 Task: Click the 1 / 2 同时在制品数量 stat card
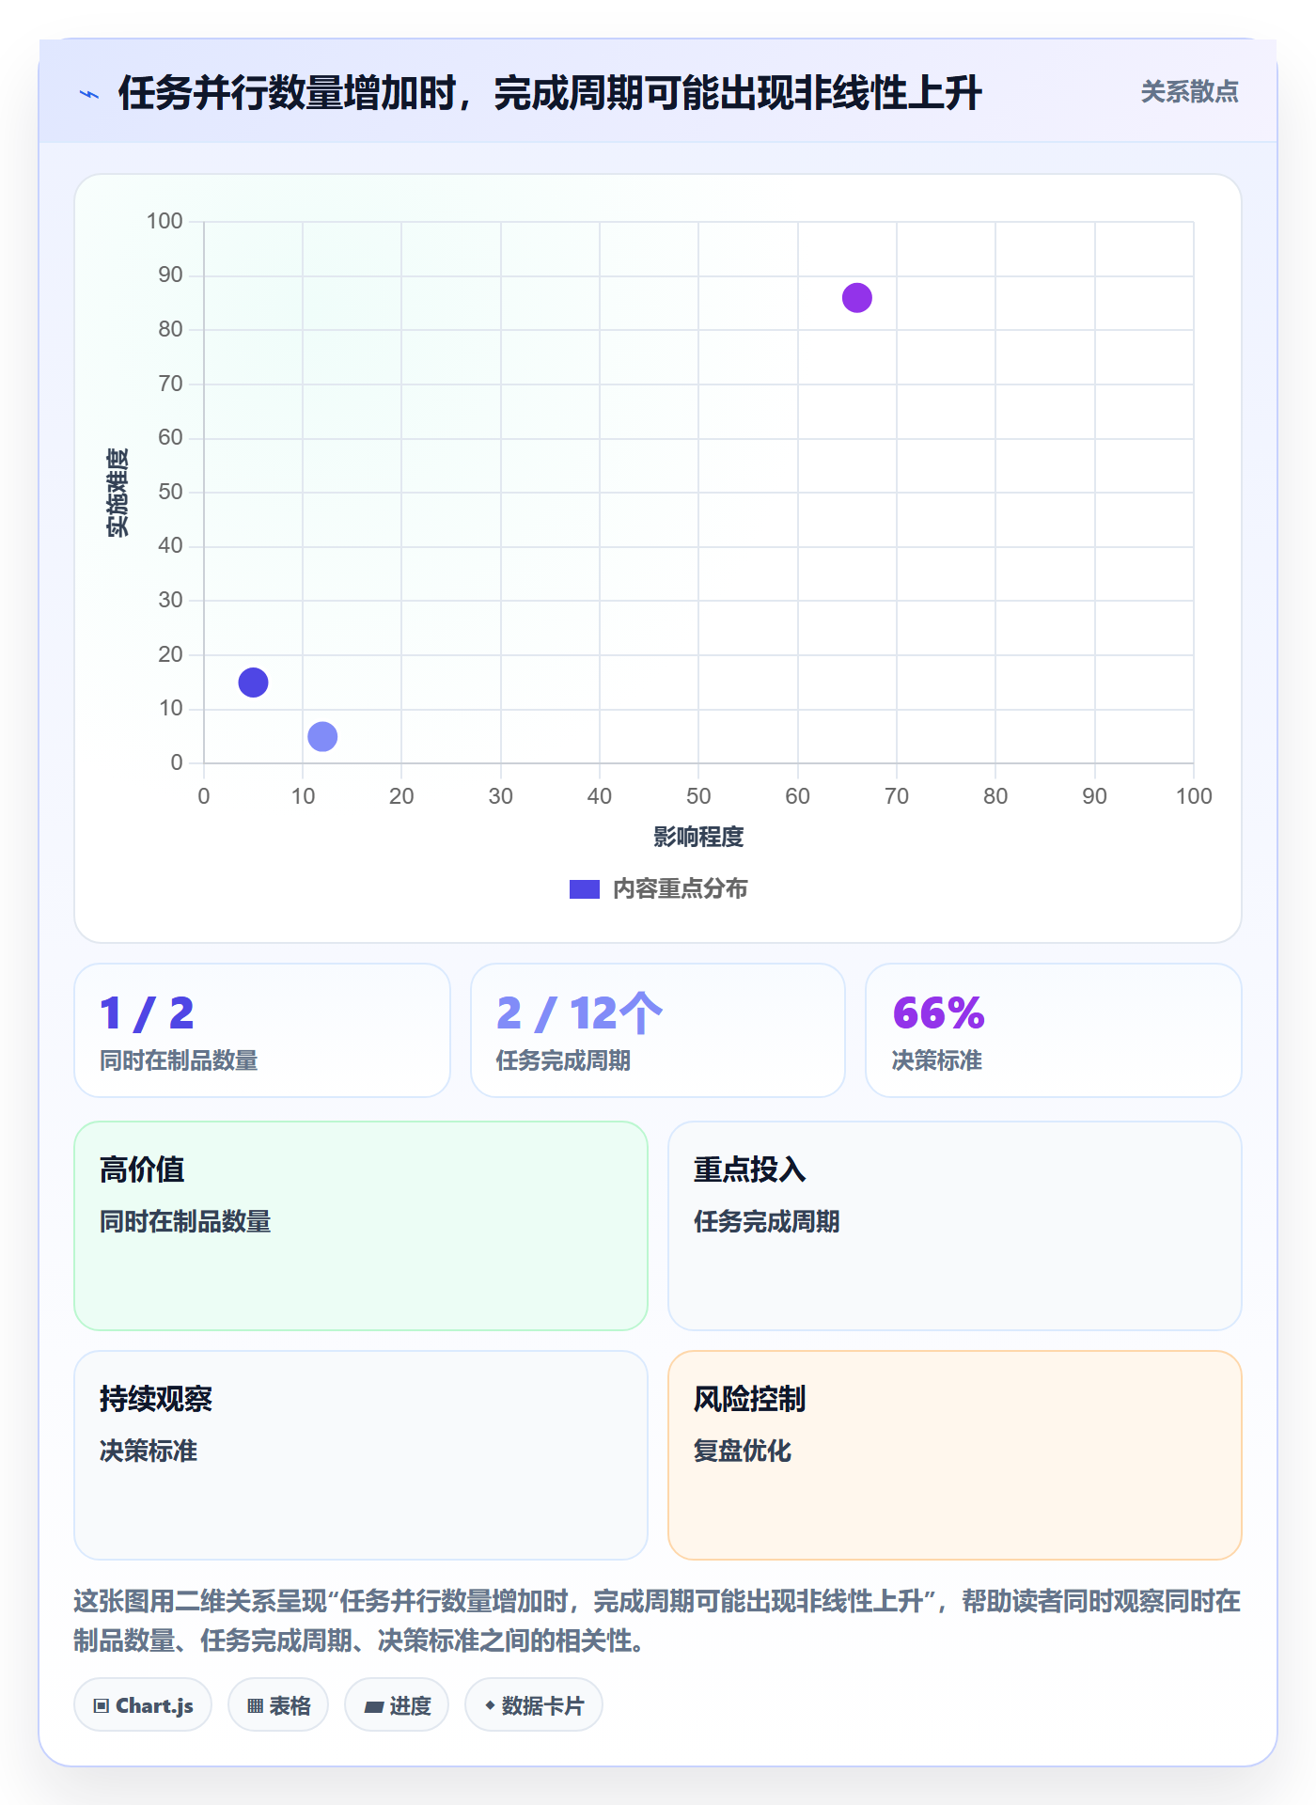click(262, 1029)
